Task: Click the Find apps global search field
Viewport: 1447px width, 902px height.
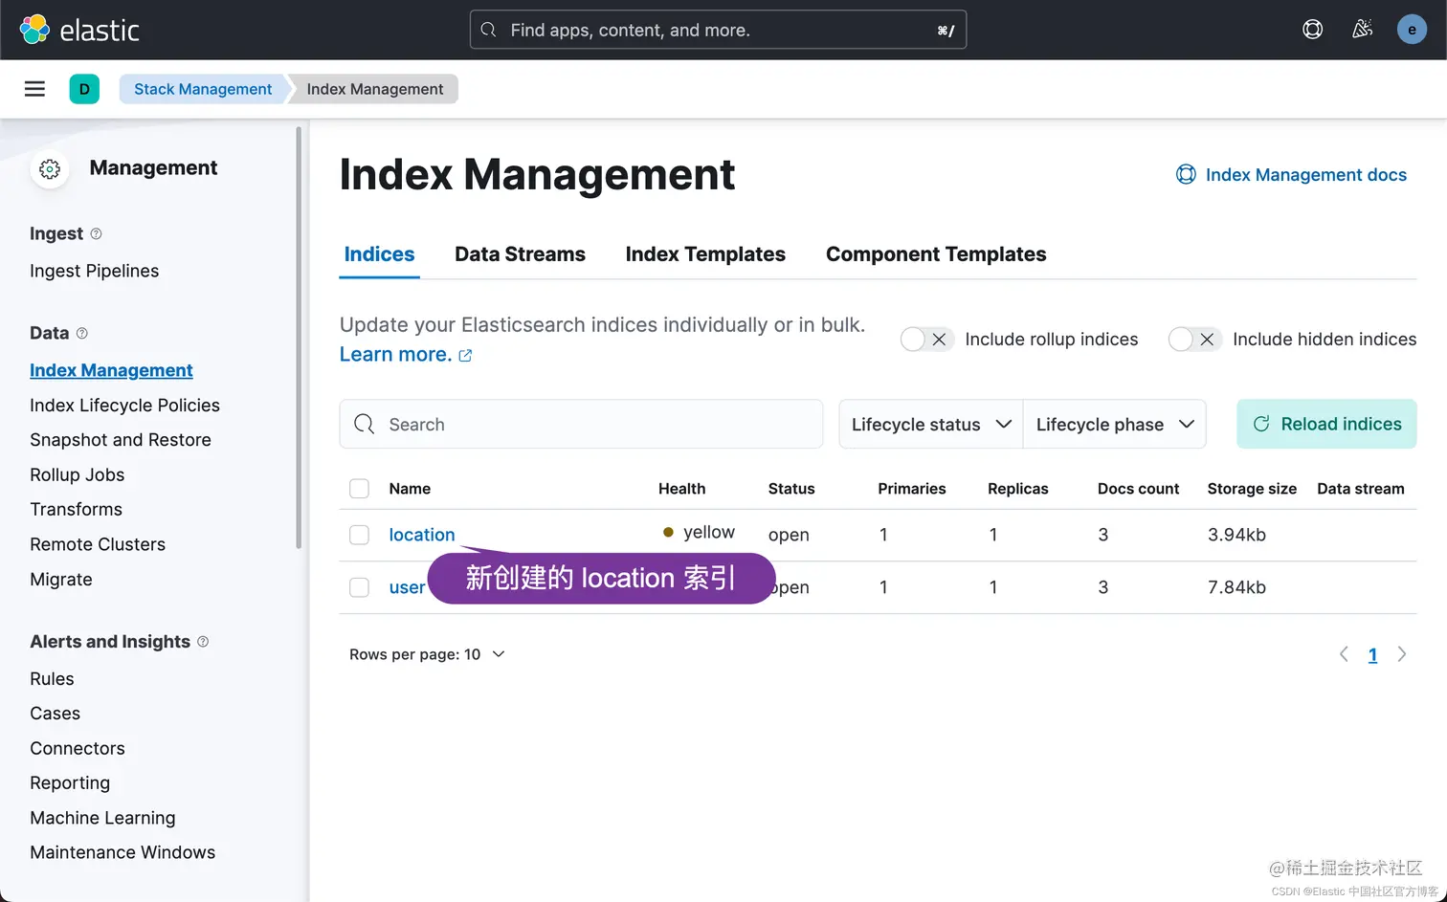Action: [x=718, y=30]
